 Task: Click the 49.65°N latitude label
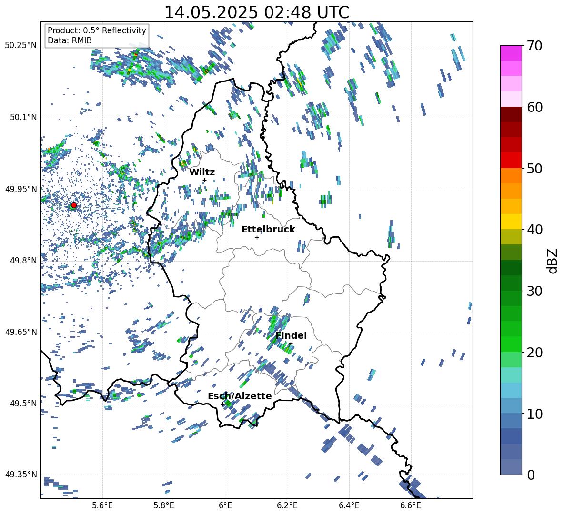click(x=21, y=332)
